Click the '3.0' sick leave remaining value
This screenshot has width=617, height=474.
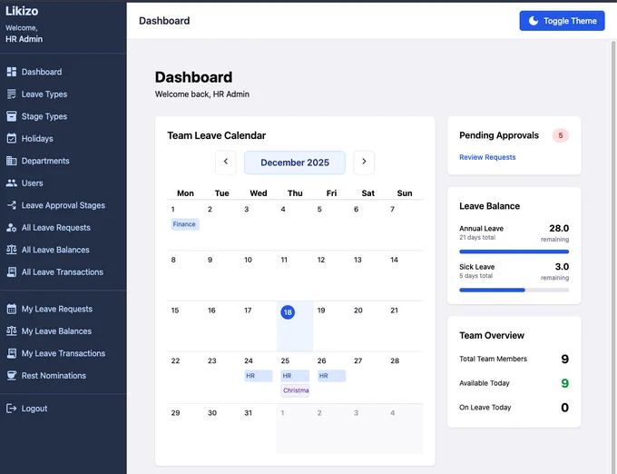(x=562, y=267)
